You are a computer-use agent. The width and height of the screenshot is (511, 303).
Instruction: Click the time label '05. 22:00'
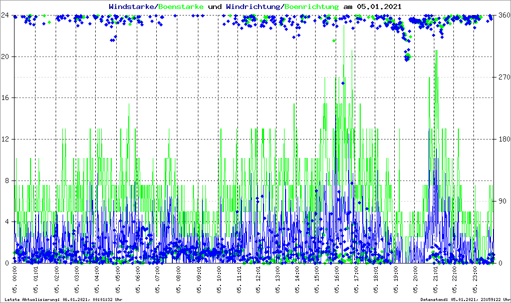454,280
